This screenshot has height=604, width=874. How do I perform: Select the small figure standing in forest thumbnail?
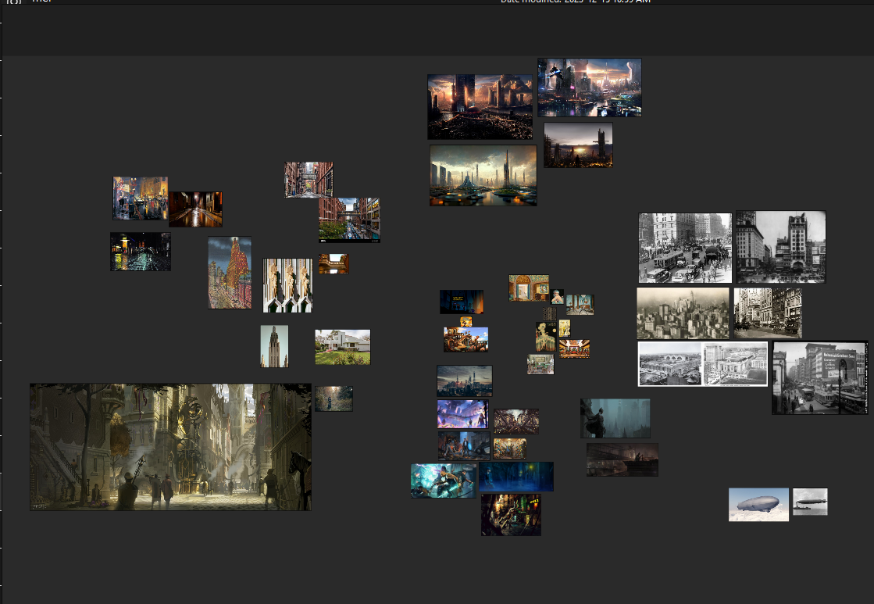[x=334, y=398]
